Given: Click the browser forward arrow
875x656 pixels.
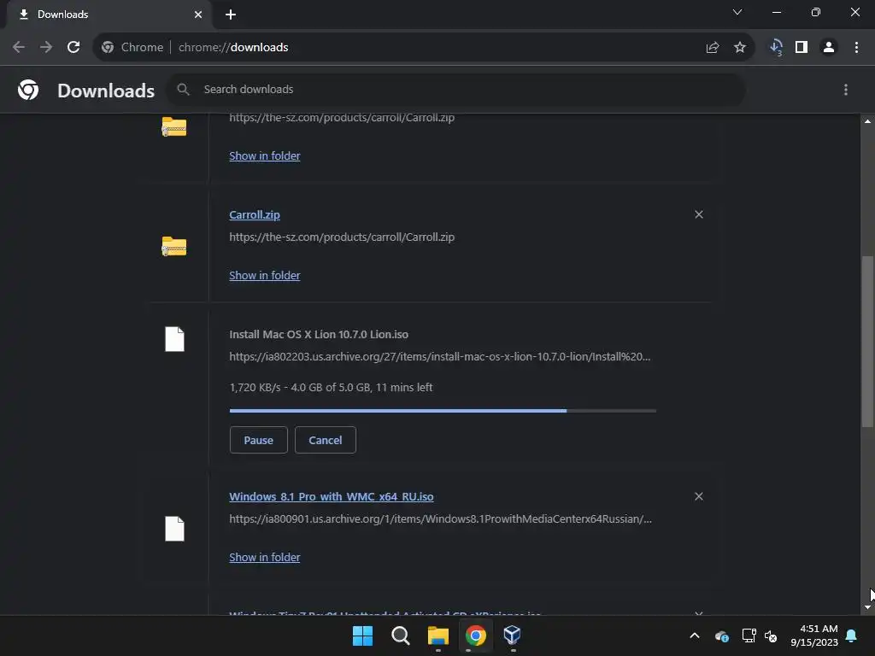Looking at the screenshot, I should click(46, 48).
